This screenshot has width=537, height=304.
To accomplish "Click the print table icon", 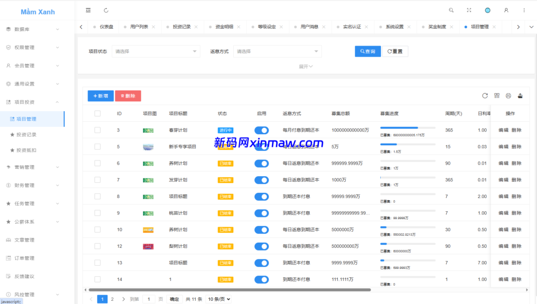I will 508,96.
